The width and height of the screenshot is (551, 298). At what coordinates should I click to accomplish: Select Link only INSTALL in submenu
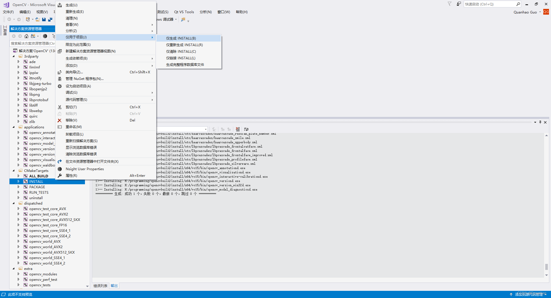coord(189,58)
